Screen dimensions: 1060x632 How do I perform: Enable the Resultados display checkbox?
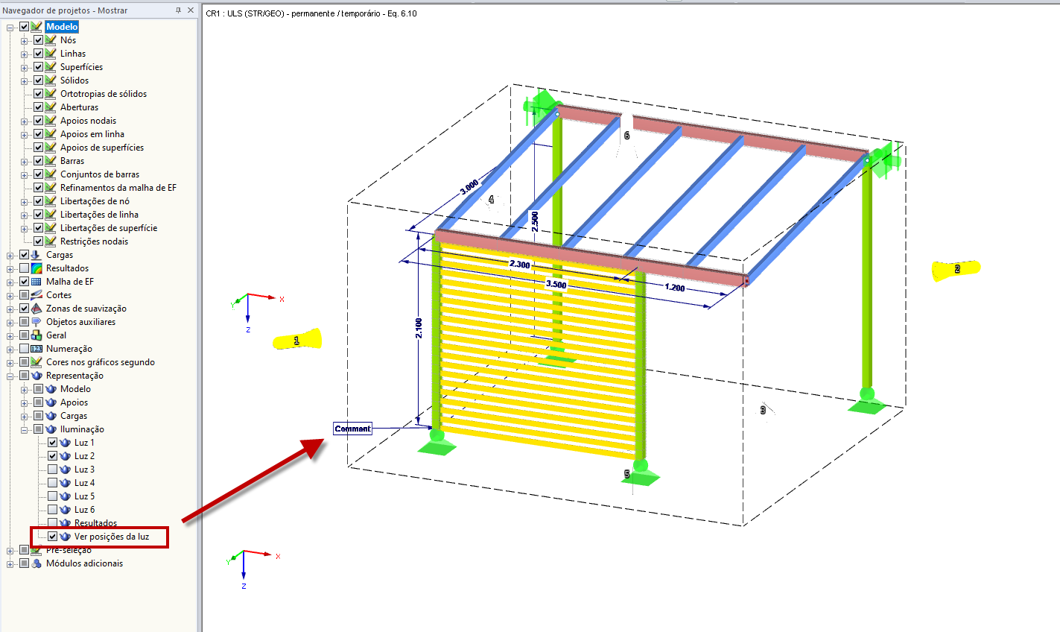click(x=24, y=268)
